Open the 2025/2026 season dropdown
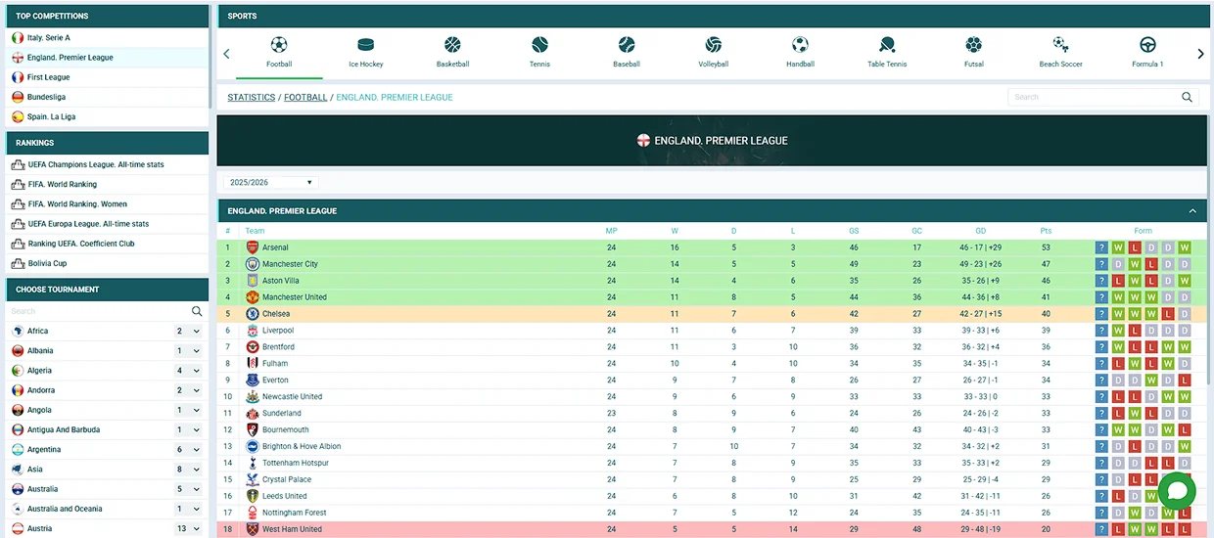The height and width of the screenshot is (538, 1214). (270, 182)
